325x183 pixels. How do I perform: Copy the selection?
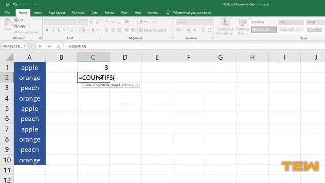click(x=20, y=26)
